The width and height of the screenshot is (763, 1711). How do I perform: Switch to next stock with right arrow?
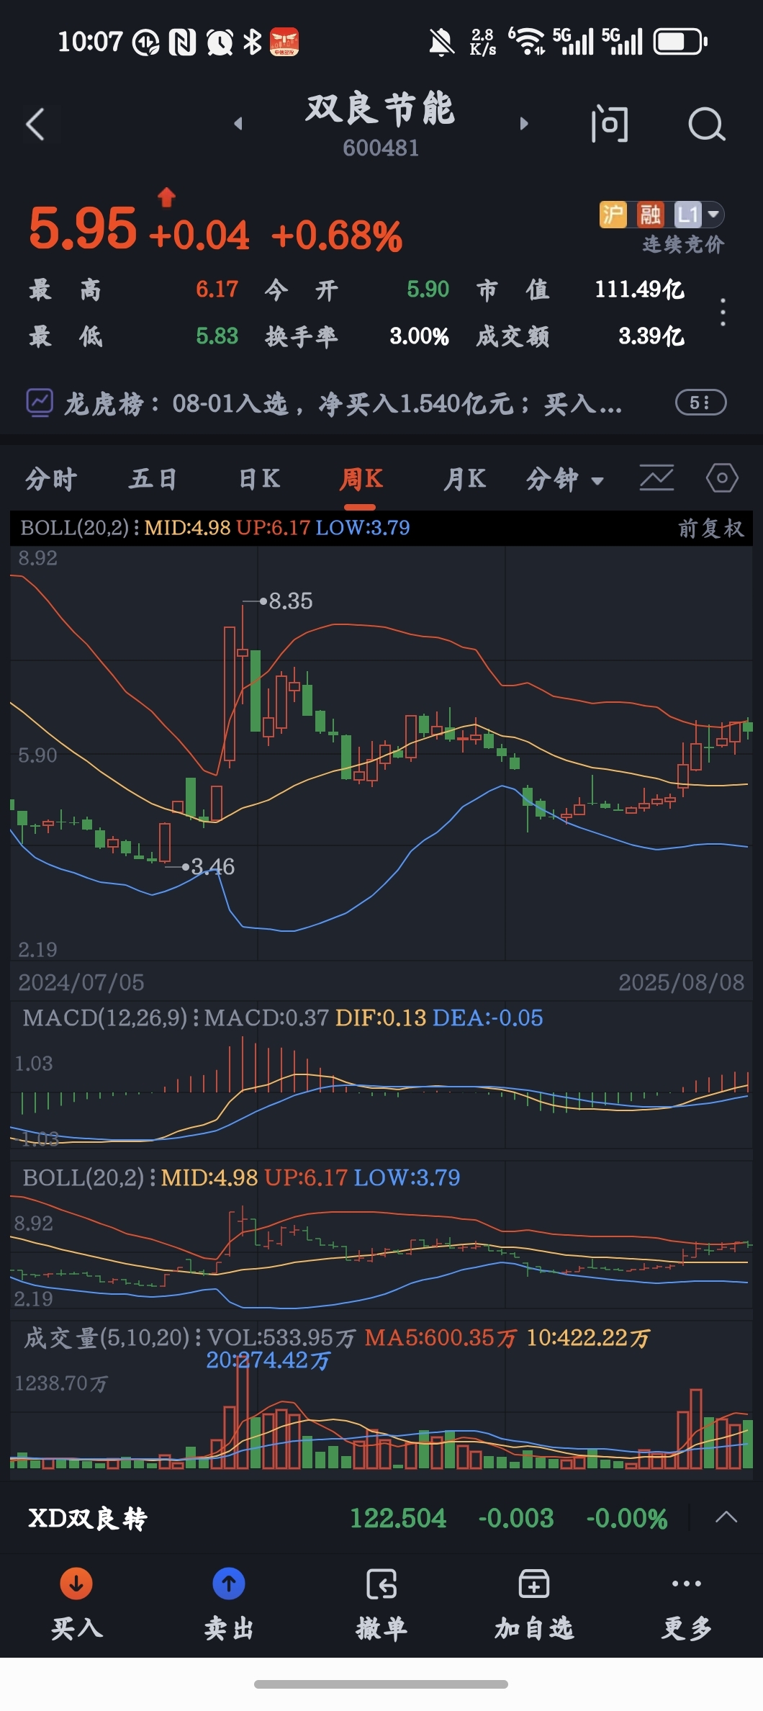(524, 124)
